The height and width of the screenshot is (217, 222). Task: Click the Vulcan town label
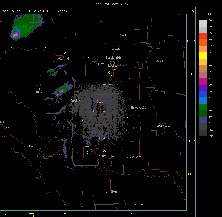pyautogui.click(x=140, y=204)
